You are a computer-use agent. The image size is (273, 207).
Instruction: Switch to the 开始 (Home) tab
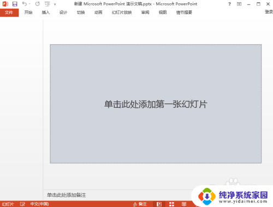point(28,13)
